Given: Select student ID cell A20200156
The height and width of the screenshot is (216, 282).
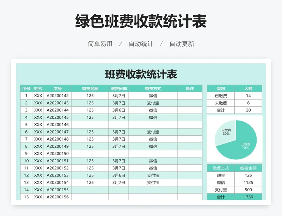Looking at the screenshot, I should [x=57, y=197].
